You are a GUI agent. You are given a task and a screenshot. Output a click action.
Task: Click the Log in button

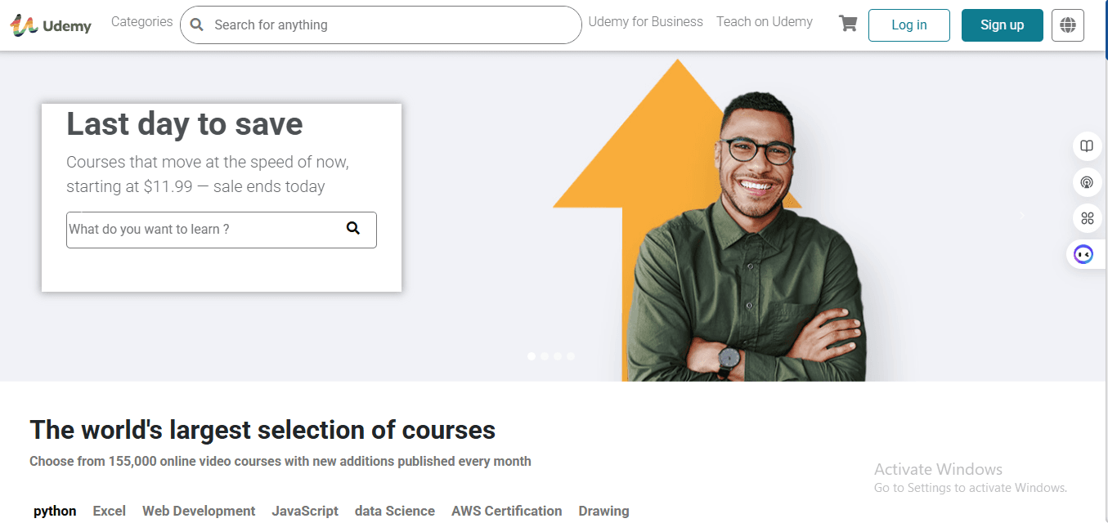908,25
